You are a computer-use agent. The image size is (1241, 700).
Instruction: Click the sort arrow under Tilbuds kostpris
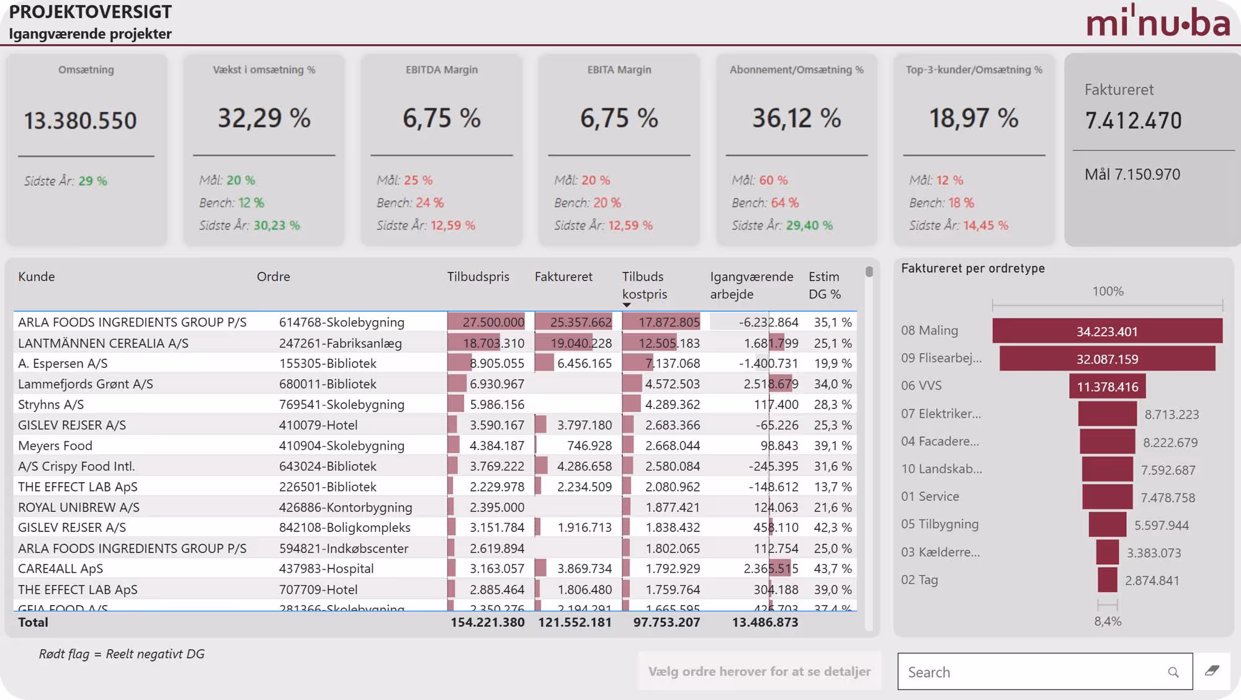tap(627, 305)
